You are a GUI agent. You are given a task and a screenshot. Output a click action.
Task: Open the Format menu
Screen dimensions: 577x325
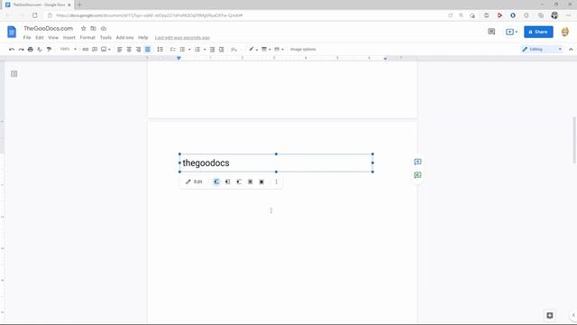click(87, 38)
